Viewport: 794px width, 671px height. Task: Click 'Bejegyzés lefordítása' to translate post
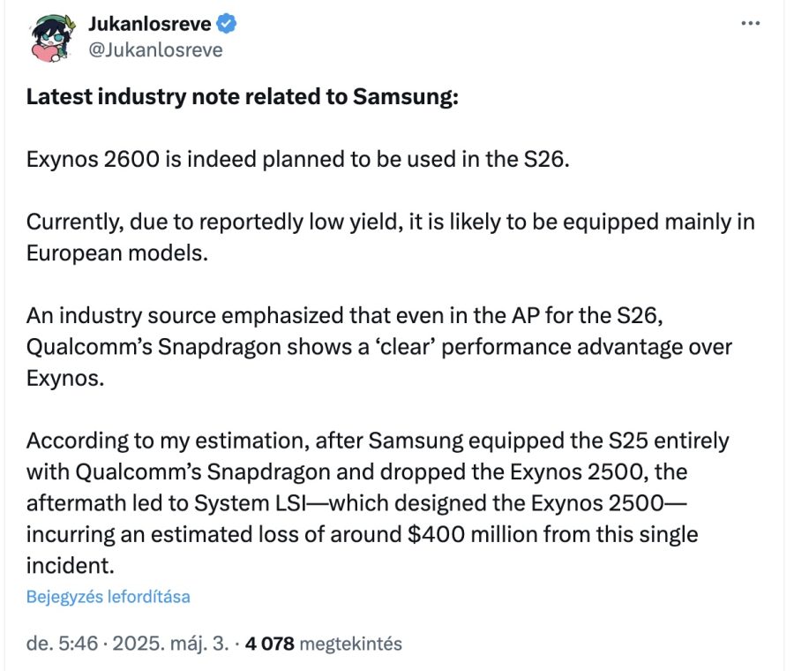pyautogui.click(x=109, y=596)
